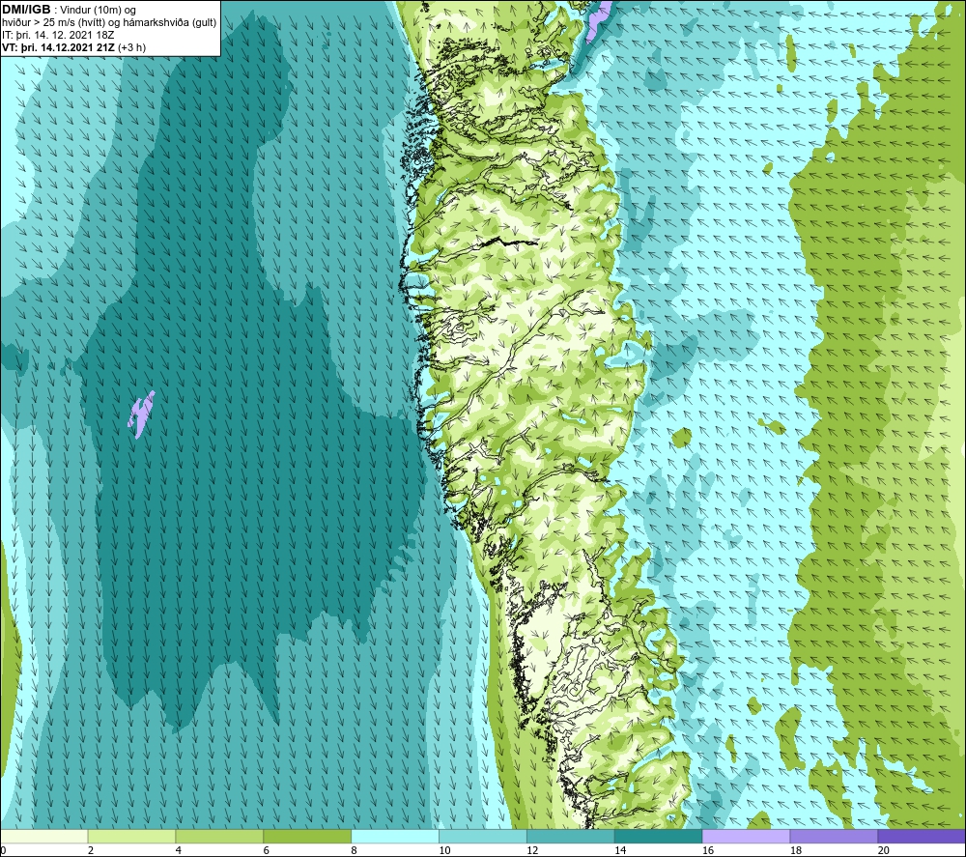The height and width of the screenshot is (857, 966).
Task: Click the dark violet swatch above 20
Action: pos(921,836)
